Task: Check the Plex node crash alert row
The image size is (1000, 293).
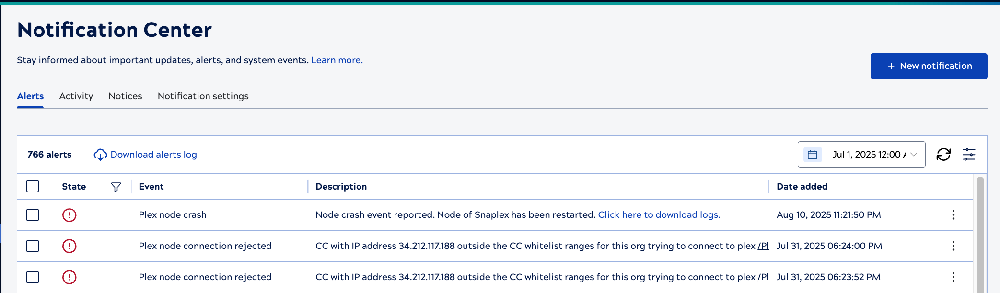Action: coord(32,215)
